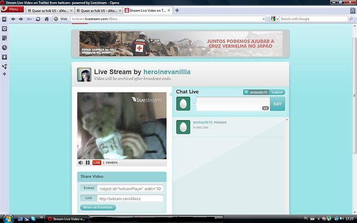
Task: Go to the home page
Action: click(x=47, y=19)
